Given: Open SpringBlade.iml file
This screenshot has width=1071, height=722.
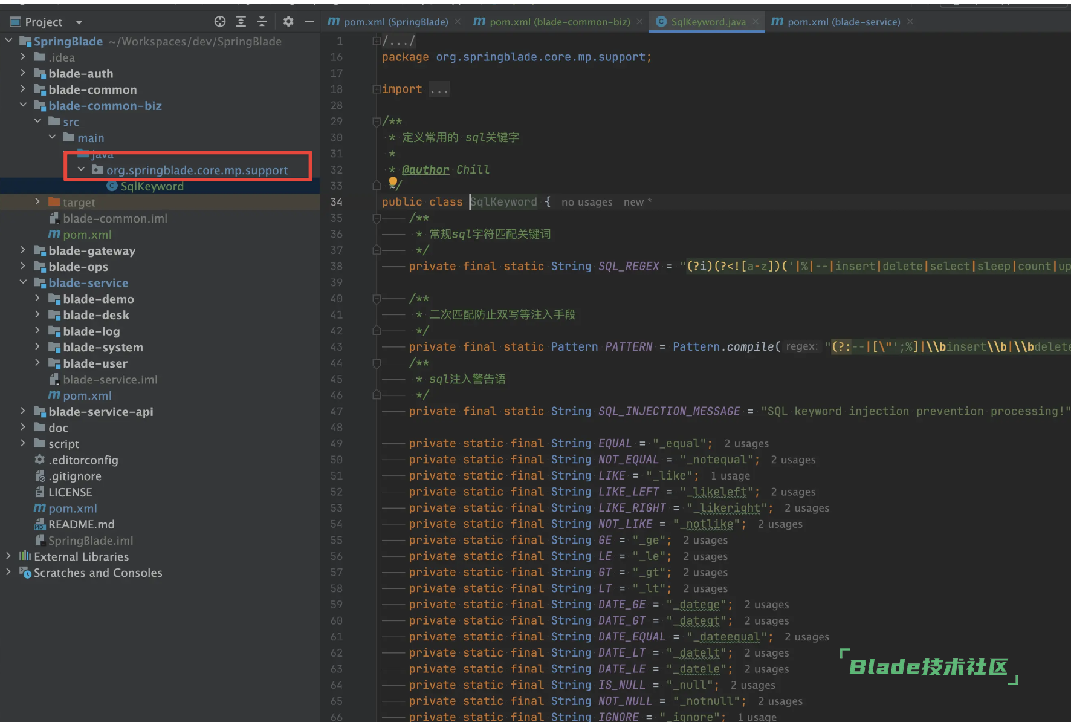Looking at the screenshot, I should [91, 541].
